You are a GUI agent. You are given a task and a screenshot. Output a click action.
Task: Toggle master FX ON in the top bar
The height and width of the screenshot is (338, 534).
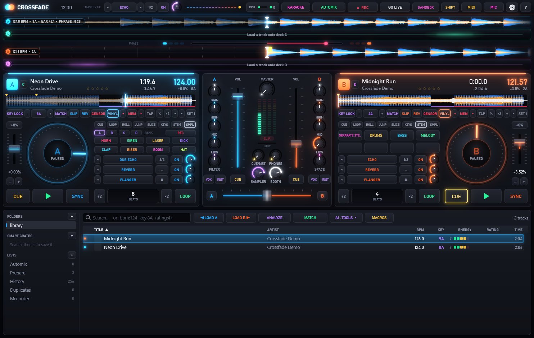coord(163,7)
